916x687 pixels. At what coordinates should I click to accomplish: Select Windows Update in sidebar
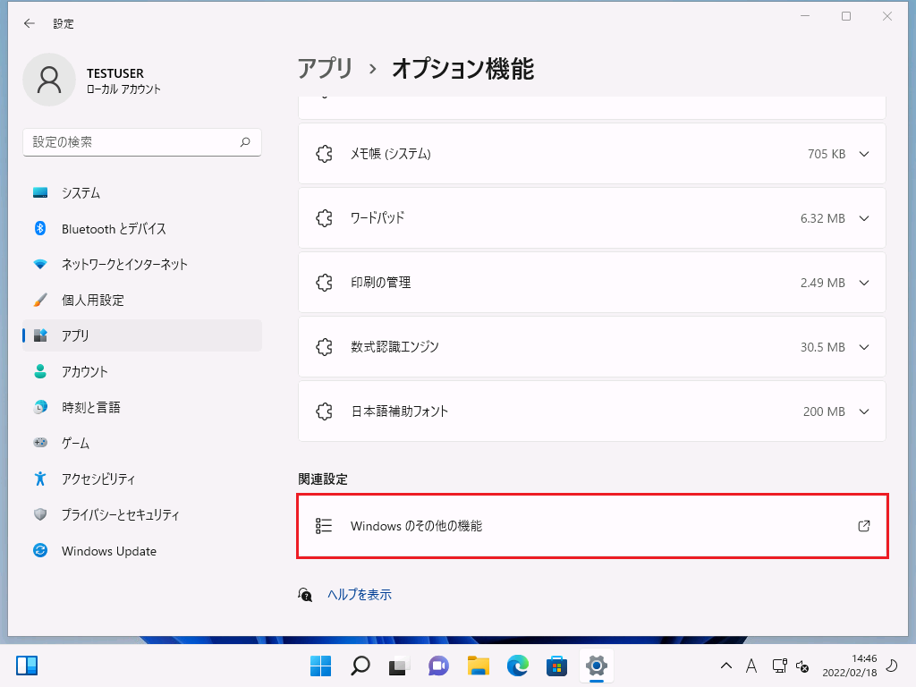pos(108,551)
